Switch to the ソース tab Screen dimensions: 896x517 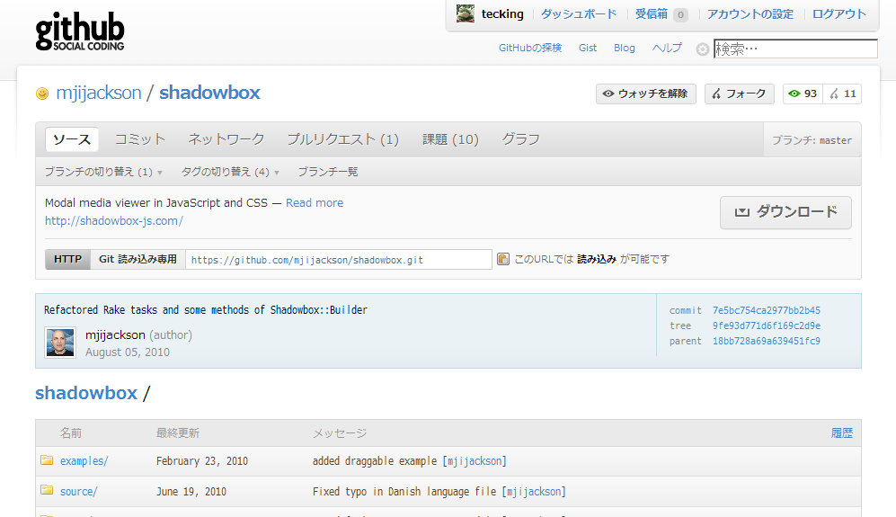pos(72,139)
